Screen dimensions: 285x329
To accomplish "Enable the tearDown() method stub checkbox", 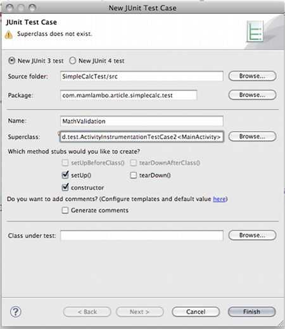I will click(x=133, y=175).
